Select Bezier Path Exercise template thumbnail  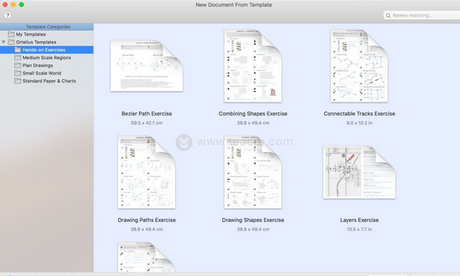tap(146, 66)
